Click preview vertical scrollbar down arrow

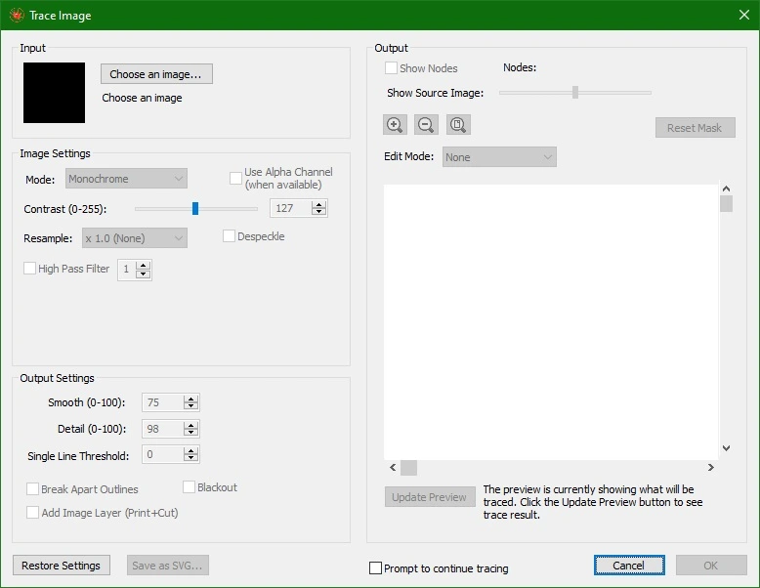[726, 448]
